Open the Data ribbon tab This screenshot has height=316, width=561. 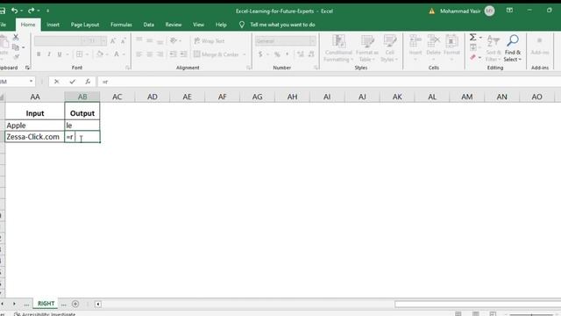point(148,25)
